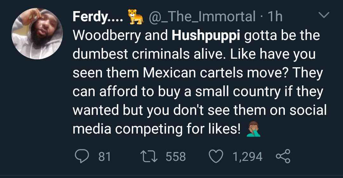Click the 1,294 likes count

point(247,157)
